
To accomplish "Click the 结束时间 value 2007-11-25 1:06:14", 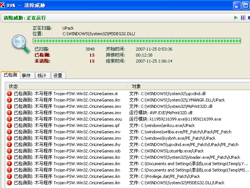I will [154, 61].
